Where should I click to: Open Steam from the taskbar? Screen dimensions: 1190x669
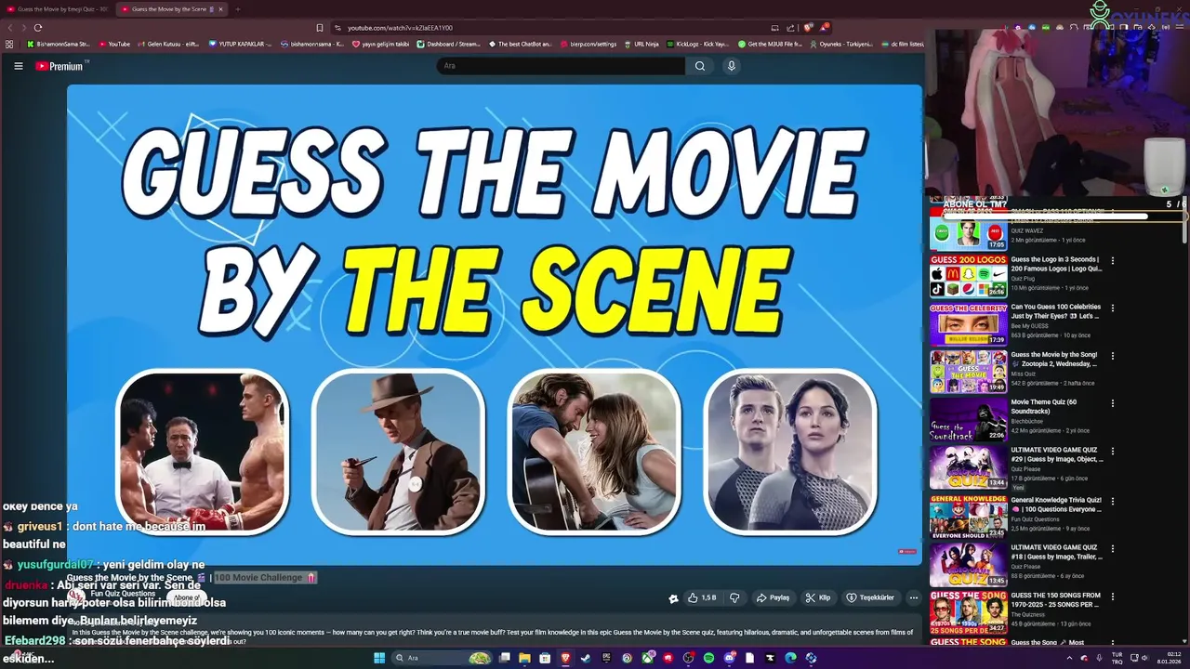(586, 658)
